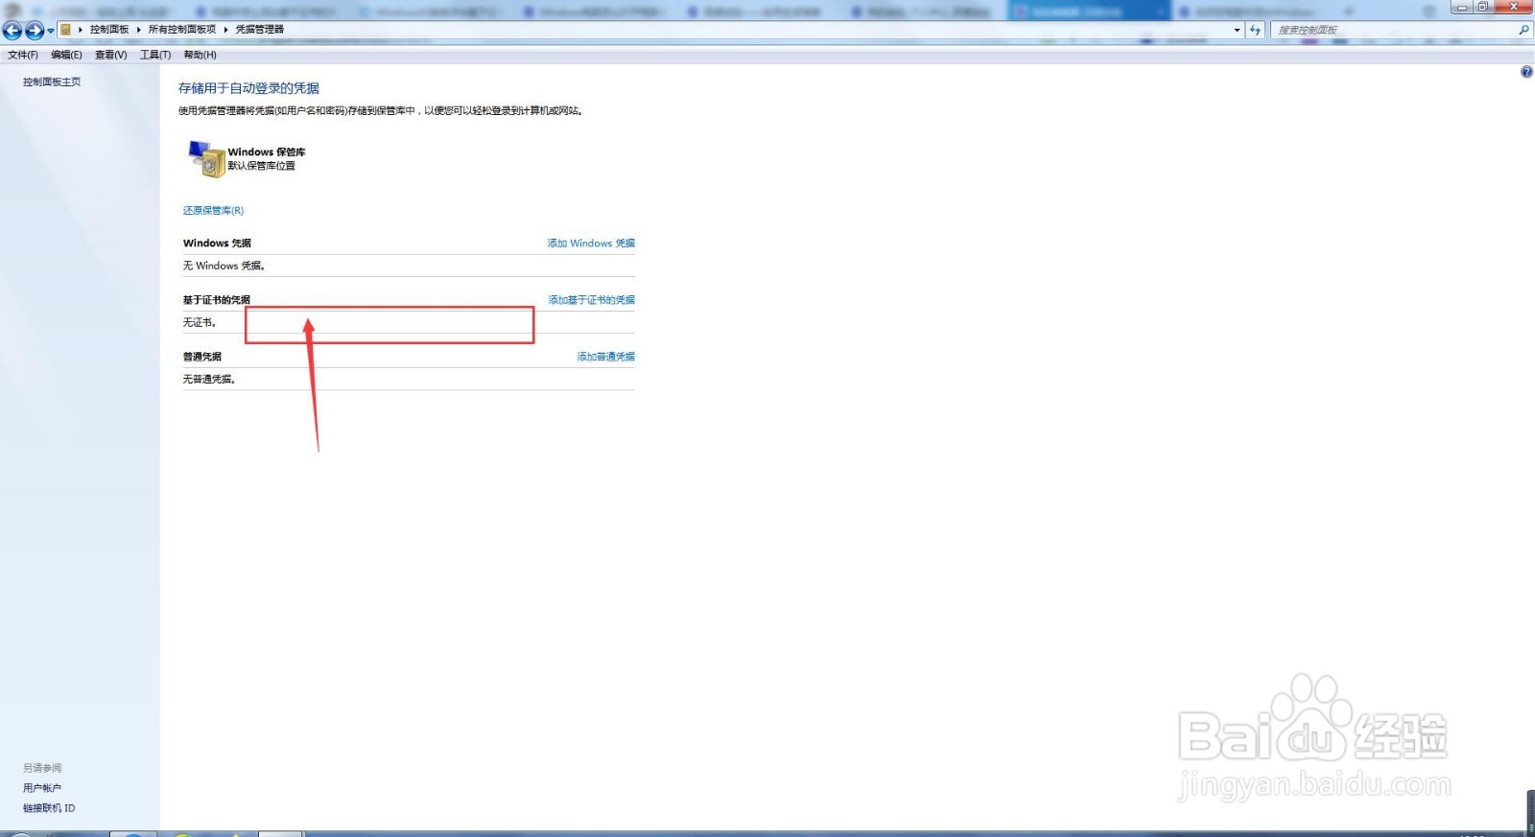The height and width of the screenshot is (837, 1535).
Task: Open the 工具(T) menu
Action: [155, 55]
